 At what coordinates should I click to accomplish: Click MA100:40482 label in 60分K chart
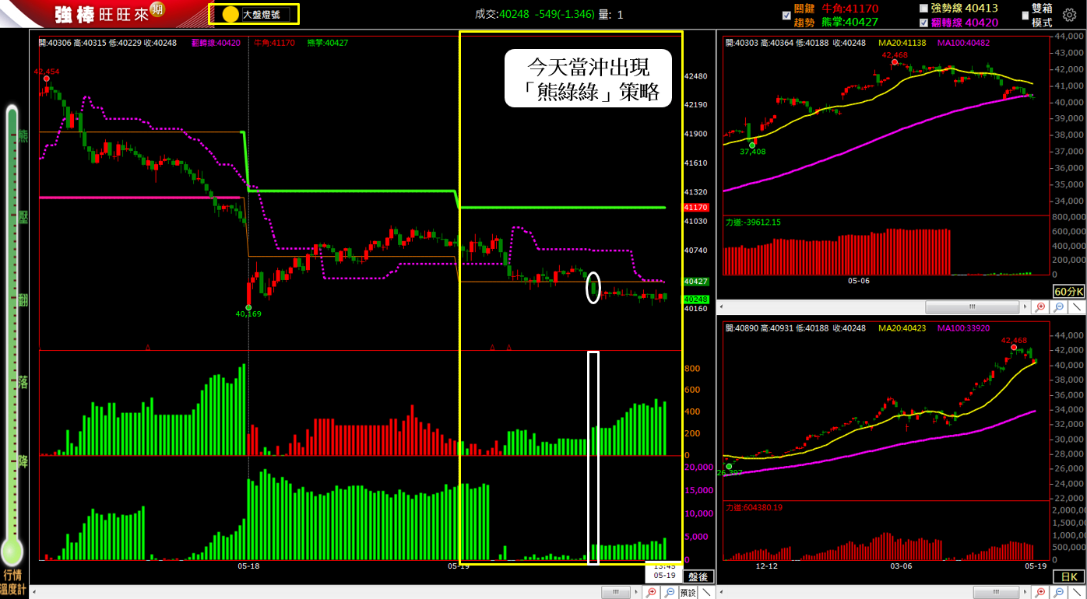[964, 43]
